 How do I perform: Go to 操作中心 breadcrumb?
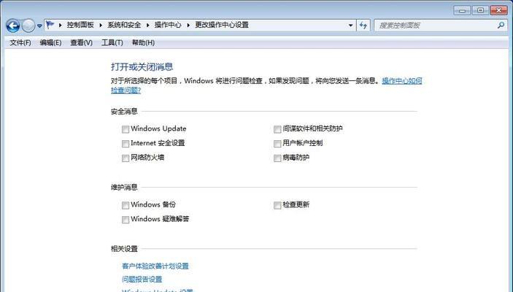168,25
